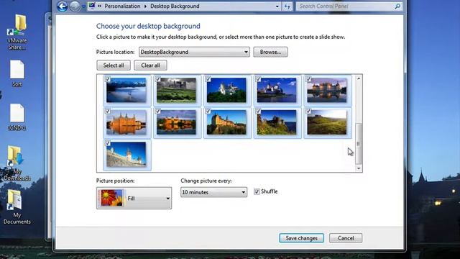Click the scroll down arrow of wallpaper list
The width and height of the screenshot is (460, 259).
click(359, 168)
